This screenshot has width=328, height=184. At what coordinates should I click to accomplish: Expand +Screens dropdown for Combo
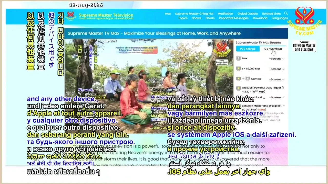[277, 79]
